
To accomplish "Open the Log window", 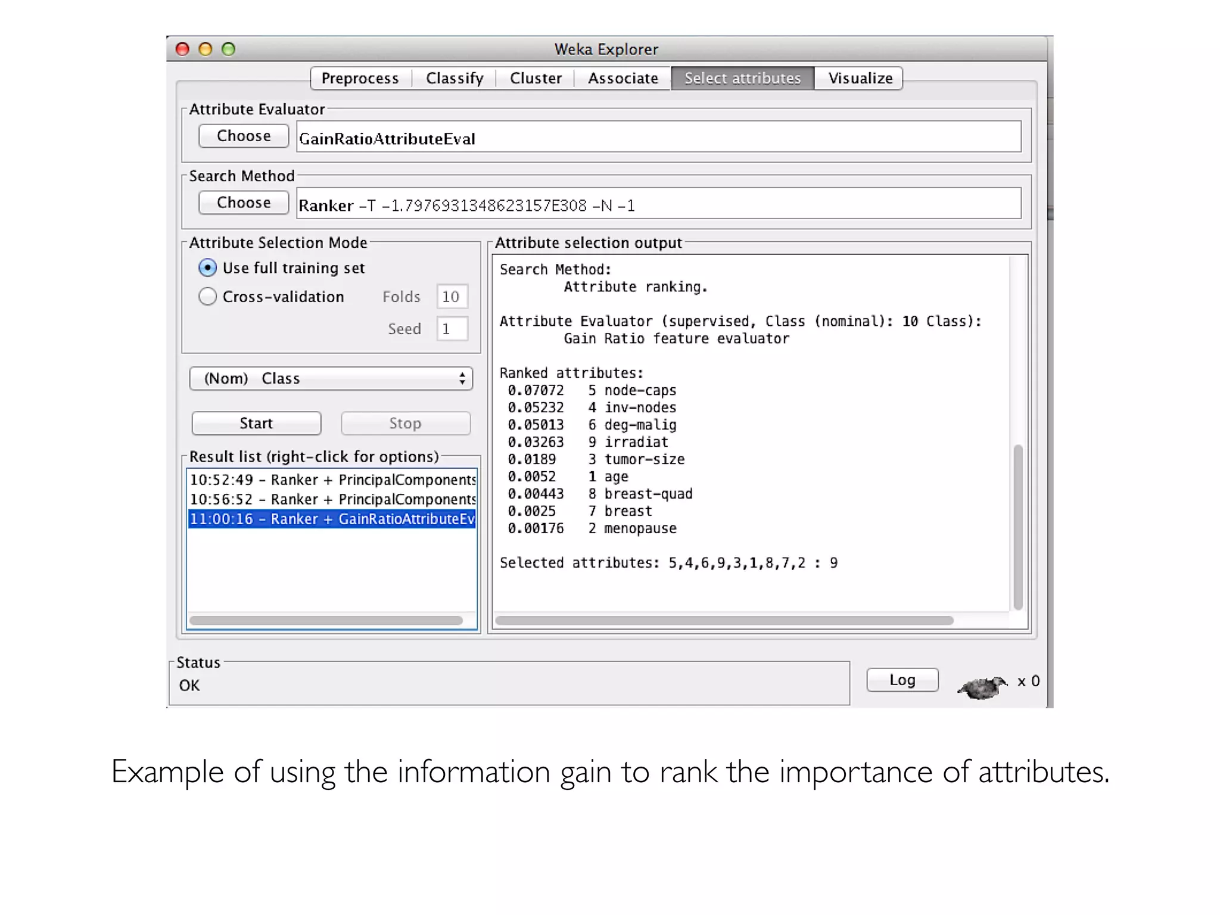I will (902, 680).
